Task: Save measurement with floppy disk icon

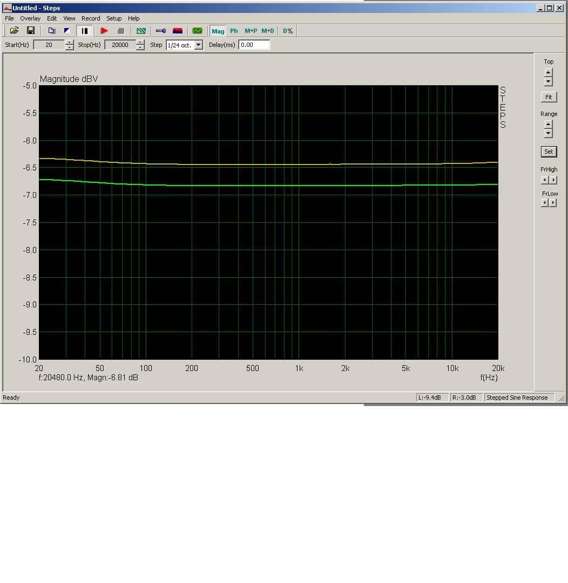Action: coord(31,31)
